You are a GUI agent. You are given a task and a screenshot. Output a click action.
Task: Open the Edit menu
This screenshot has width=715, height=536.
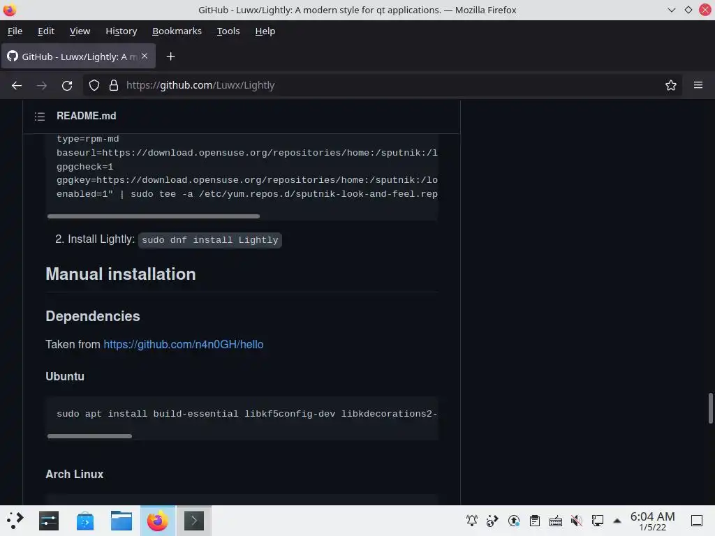[46, 31]
